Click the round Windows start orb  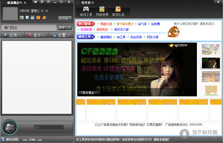pos(10,127)
